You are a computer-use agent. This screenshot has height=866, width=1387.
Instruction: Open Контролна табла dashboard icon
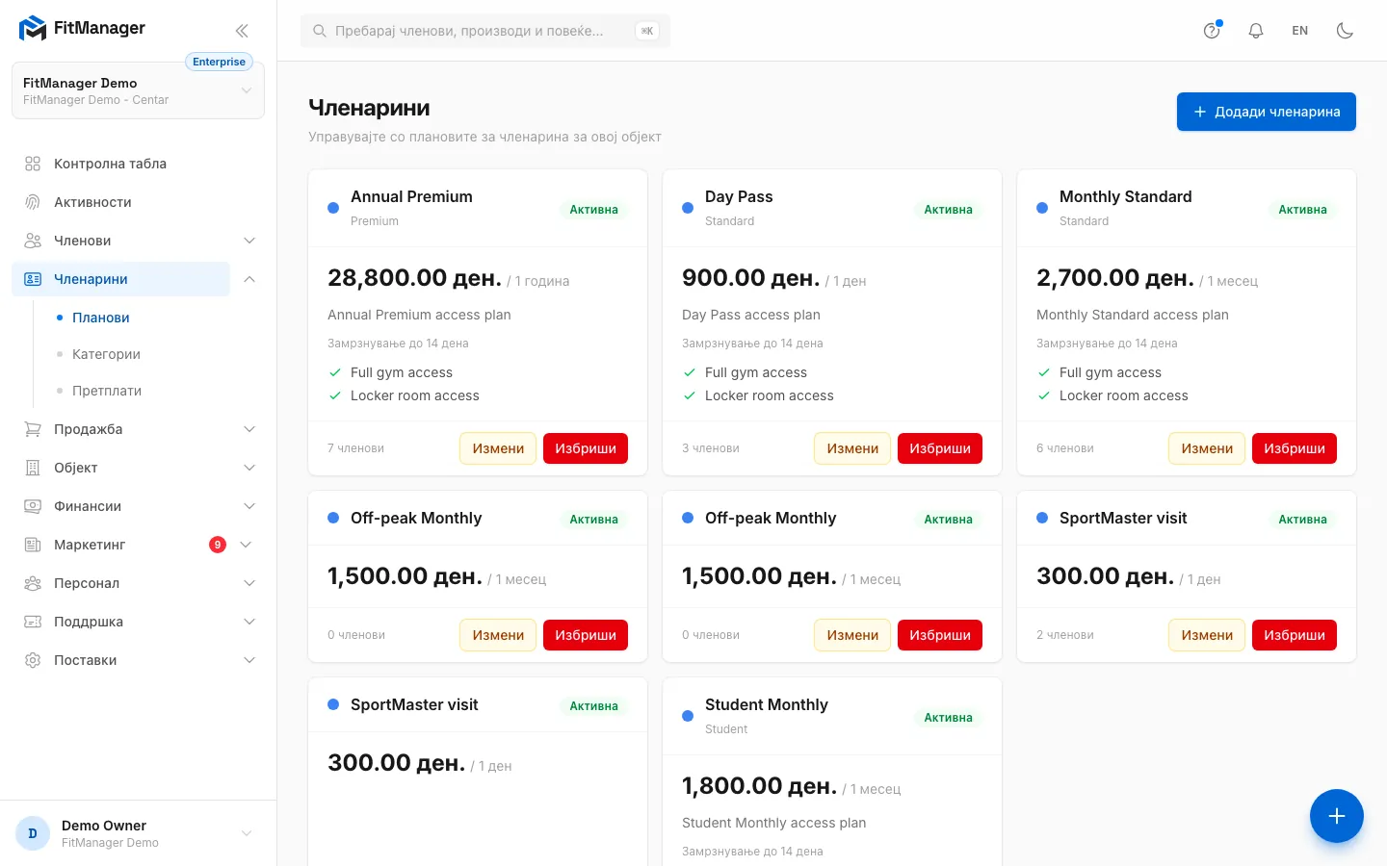[33, 164]
